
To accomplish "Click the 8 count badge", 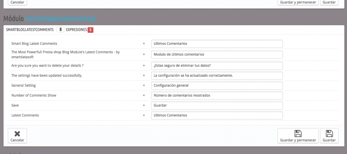I will (61, 30).
